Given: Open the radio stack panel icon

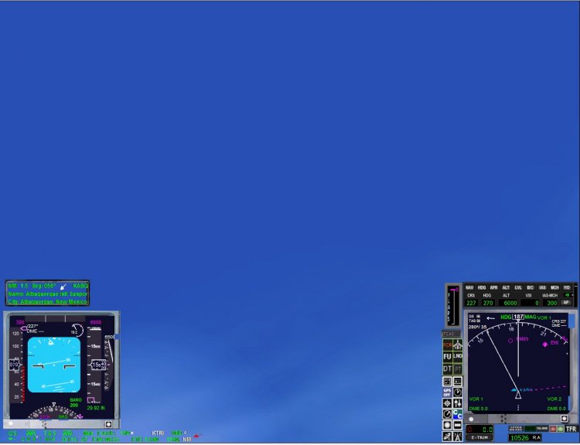Looking at the screenshot, I should point(458,381).
